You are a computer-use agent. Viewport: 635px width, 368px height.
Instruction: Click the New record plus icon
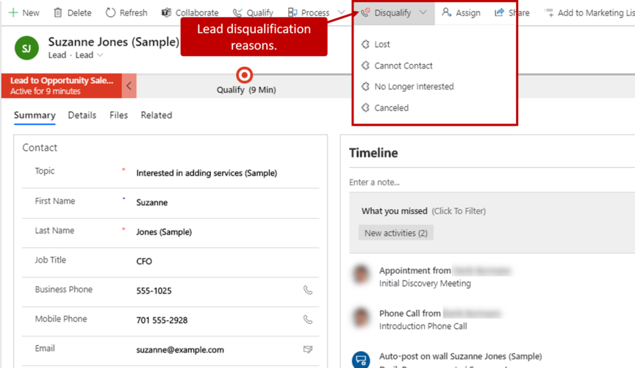(x=12, y=13)
